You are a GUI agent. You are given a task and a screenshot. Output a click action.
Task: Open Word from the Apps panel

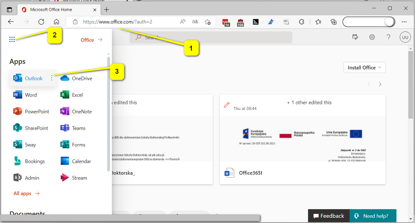tap(25, 95)
